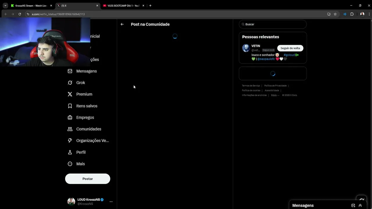Open Acessibilidade footer link
This screenshot has height=209, width=372.
point(272,90)
